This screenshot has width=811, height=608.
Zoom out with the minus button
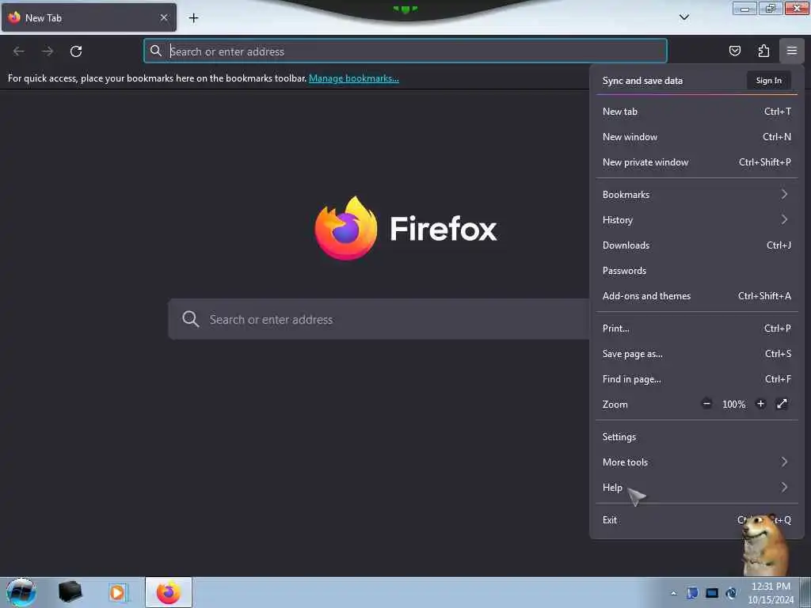pyautogui.click(x=706, y=404)
